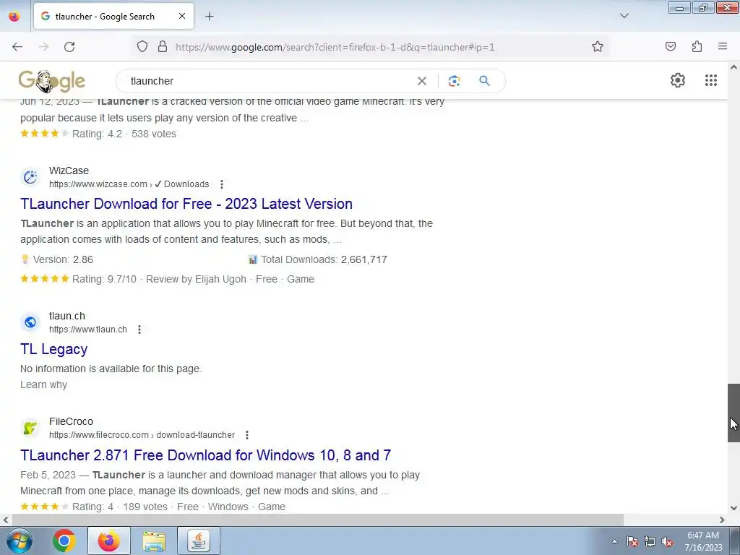740x555 pixels.
Task: Open the Windows Start menu
Action: click(x=19, y=541)
